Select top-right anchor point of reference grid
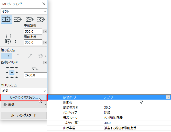Screen dimensions: 171x132 tap(17, 67)
